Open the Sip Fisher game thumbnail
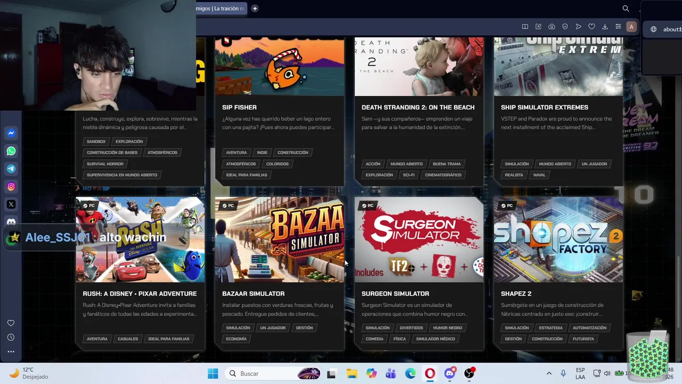Screen dimensions: 682x384 (280, 67)
